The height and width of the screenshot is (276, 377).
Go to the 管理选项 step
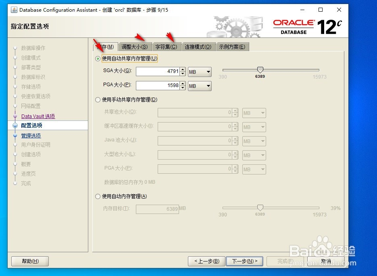point(31,135)
